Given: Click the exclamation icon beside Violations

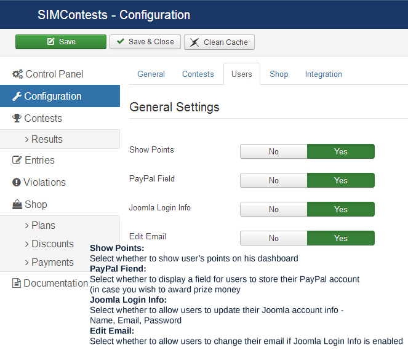Looking at the screenshot, I should (17, 182).
